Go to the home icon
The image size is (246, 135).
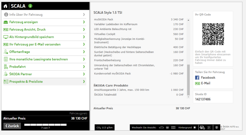[x=5, y=6]
